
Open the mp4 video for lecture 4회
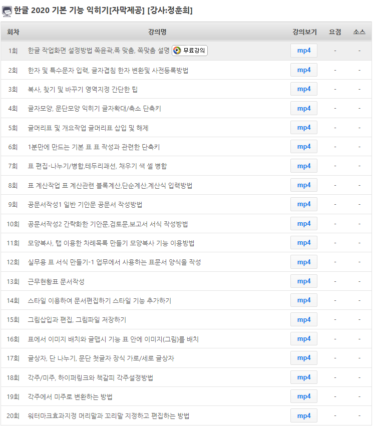tap(304, 109)
